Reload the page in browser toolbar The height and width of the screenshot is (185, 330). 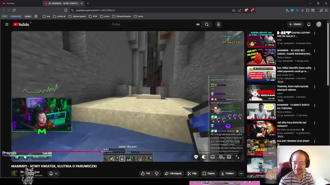14,10
